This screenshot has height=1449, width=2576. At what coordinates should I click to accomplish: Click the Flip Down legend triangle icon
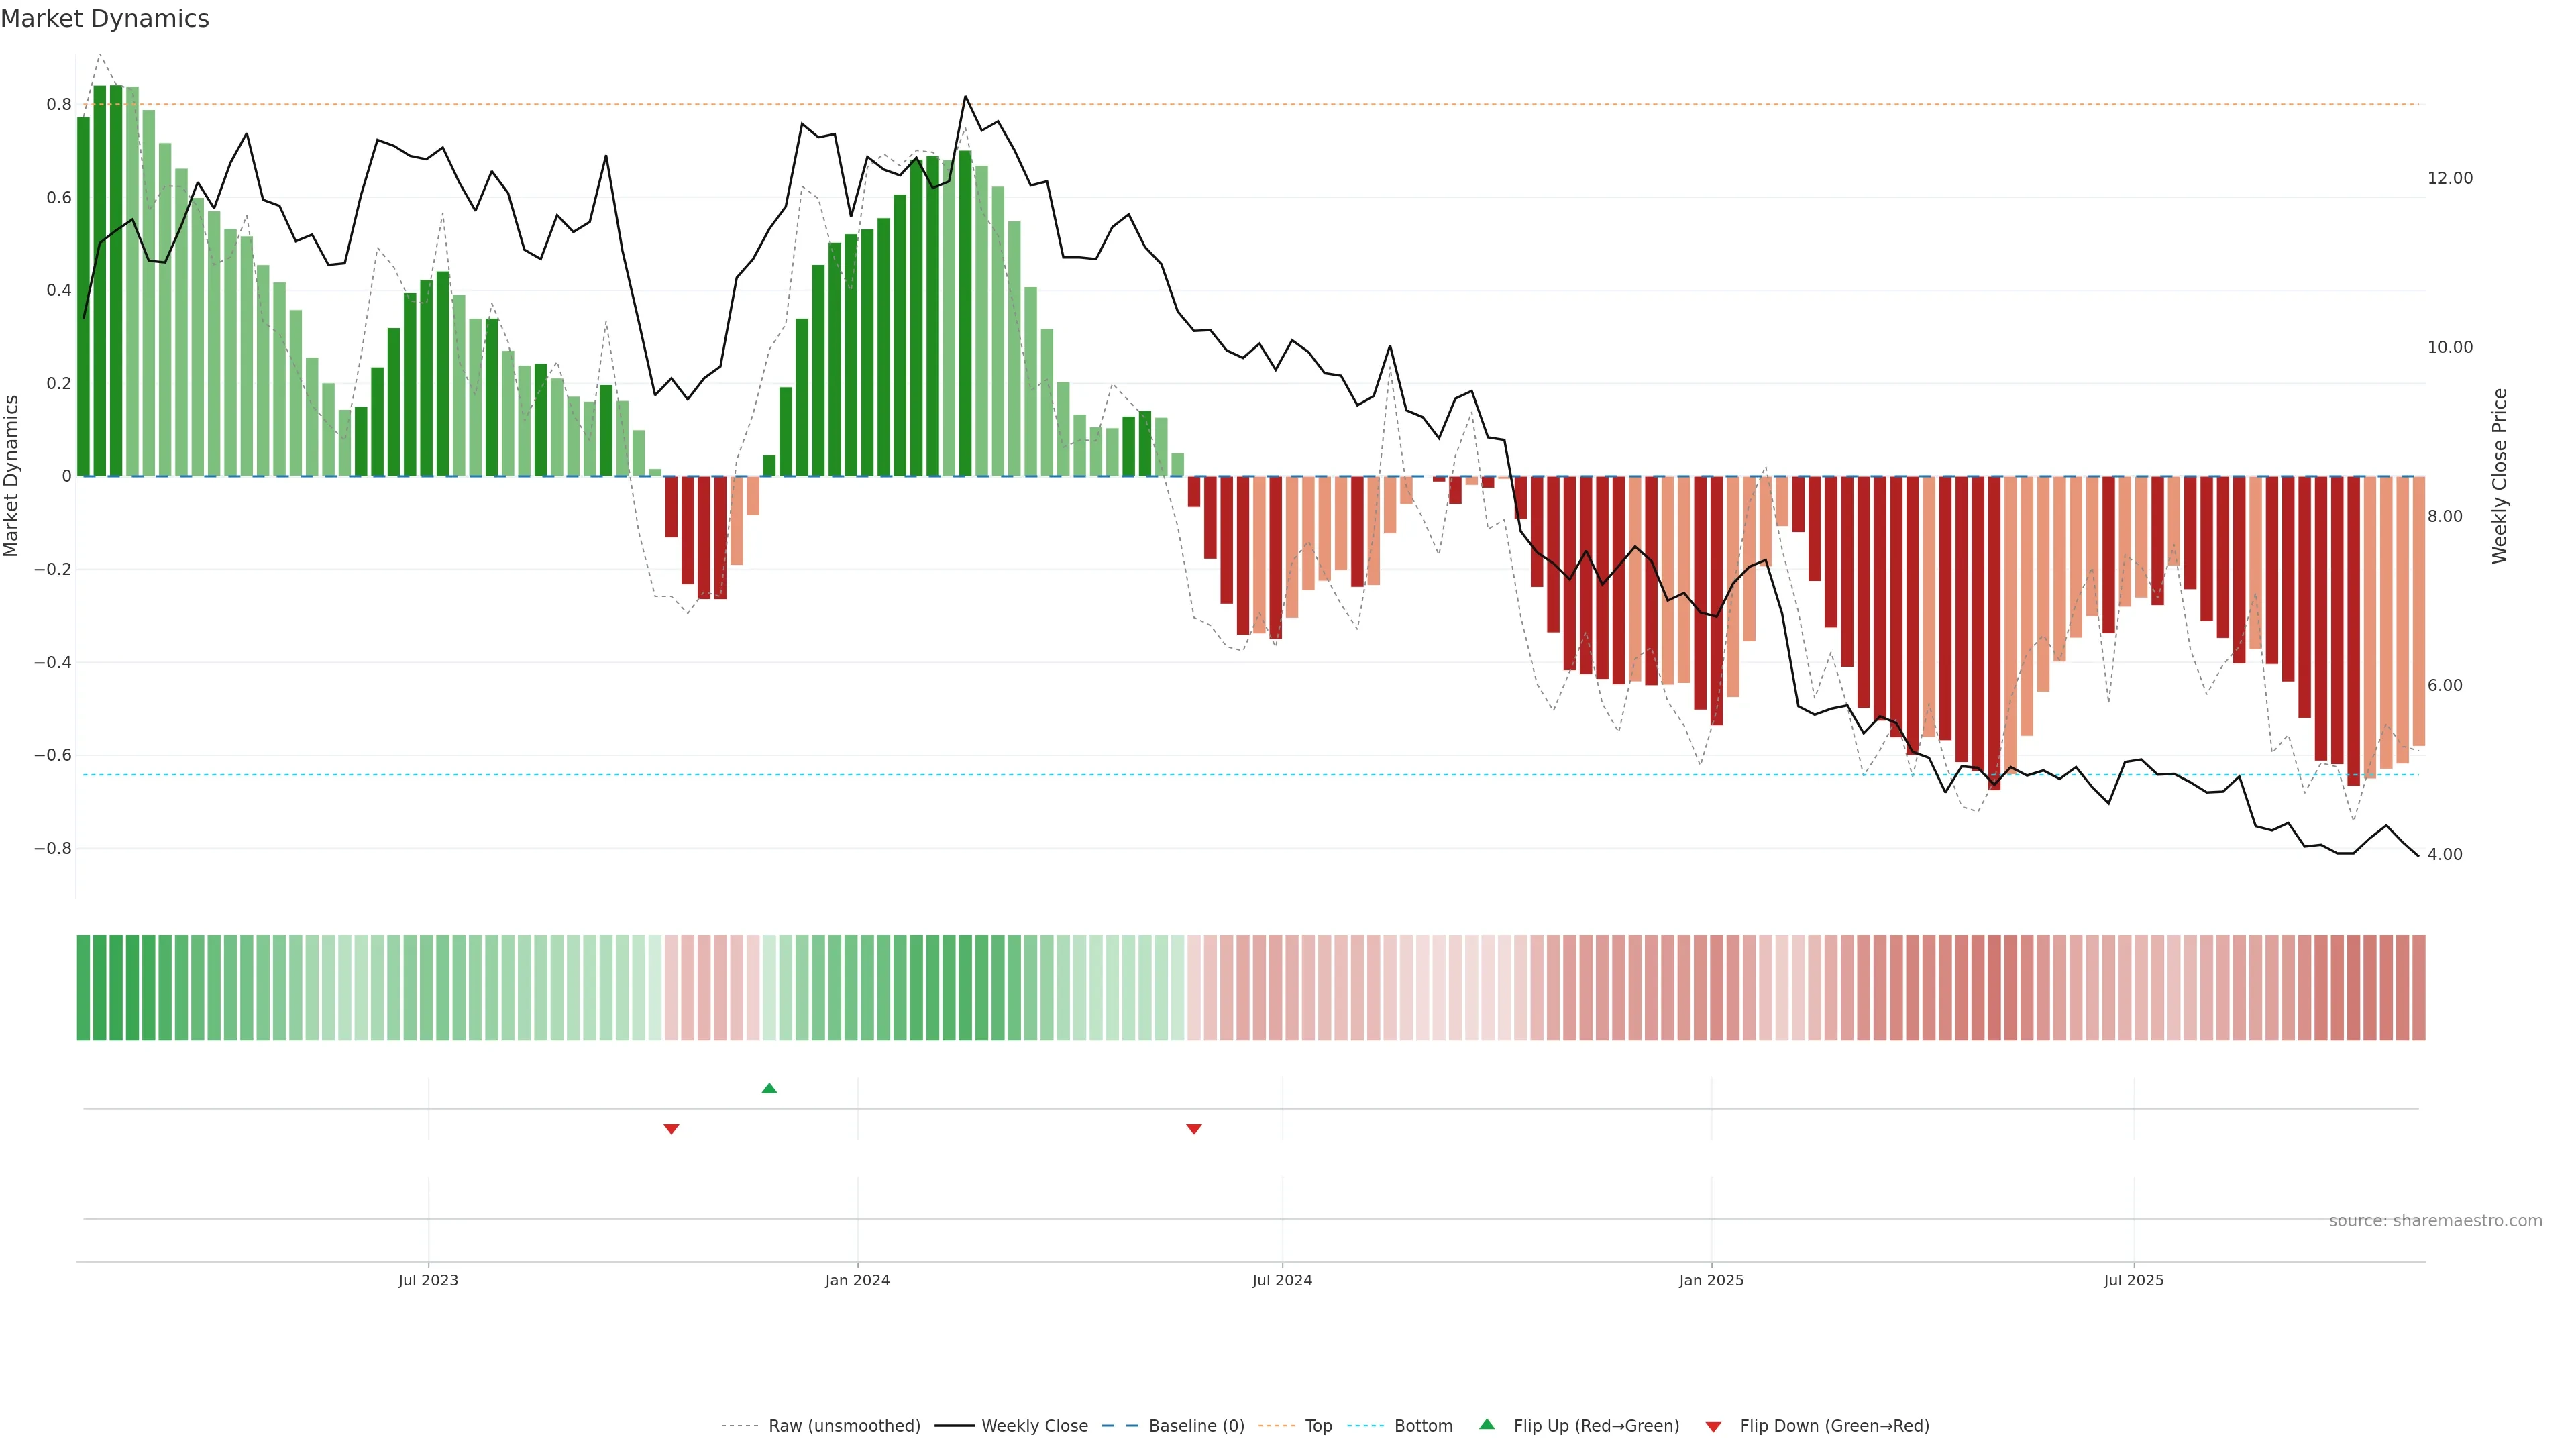1713,1426
